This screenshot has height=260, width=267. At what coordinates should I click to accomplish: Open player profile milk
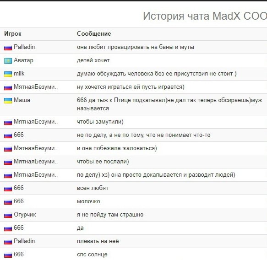tap(19, 74)
